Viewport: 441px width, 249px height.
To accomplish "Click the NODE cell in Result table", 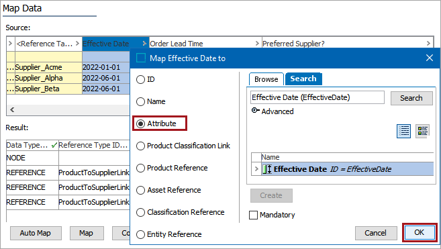I will pyautogui.click(x=32, y=158).
